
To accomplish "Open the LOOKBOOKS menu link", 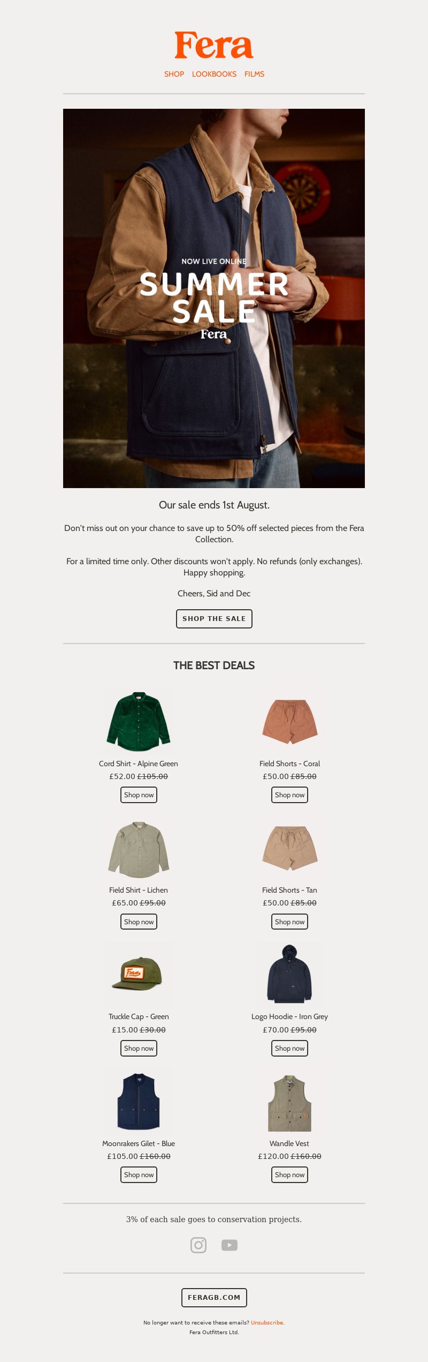I will pos(214,74).
